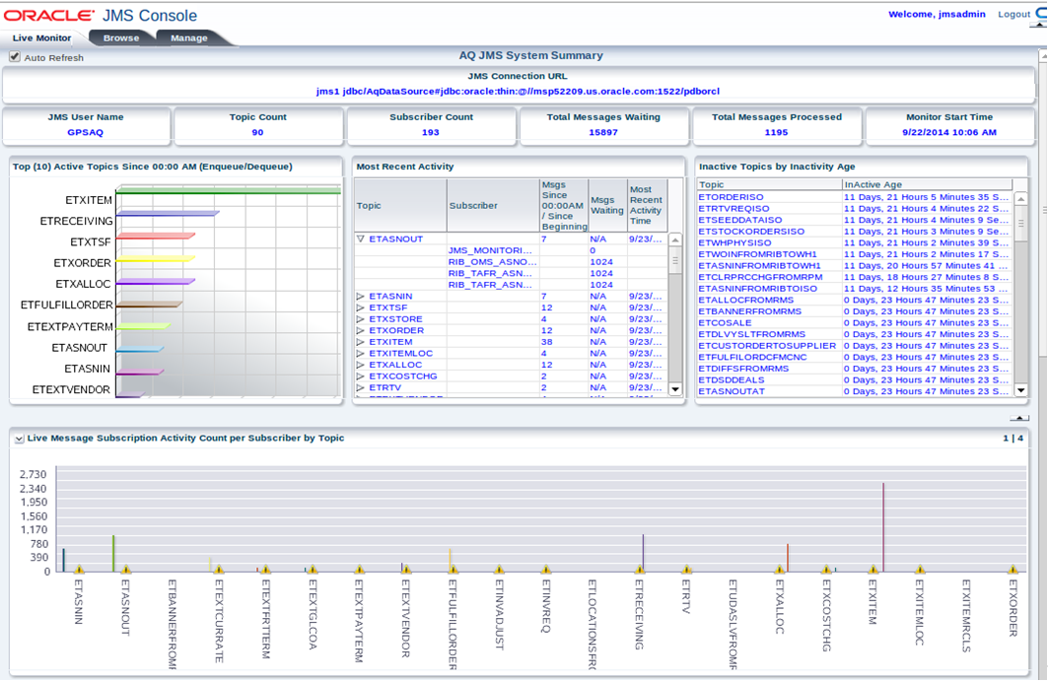1048x682 pixels.
Task: Click the yellow alert marker under ETRECEIVING
Action: tap(639, 570)
